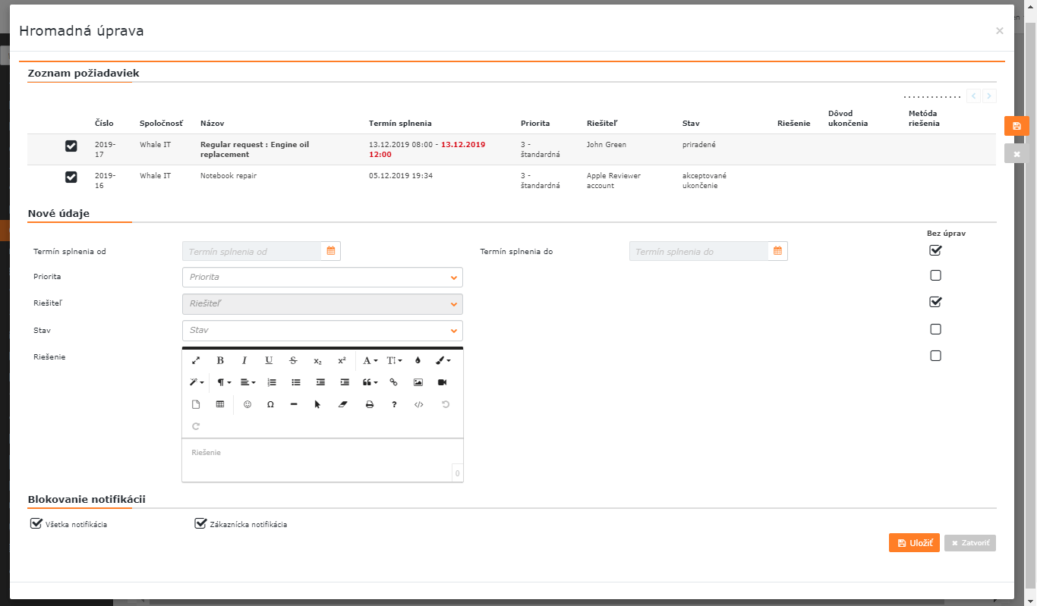Open special characters with the Omega icon

coord(270,405)
